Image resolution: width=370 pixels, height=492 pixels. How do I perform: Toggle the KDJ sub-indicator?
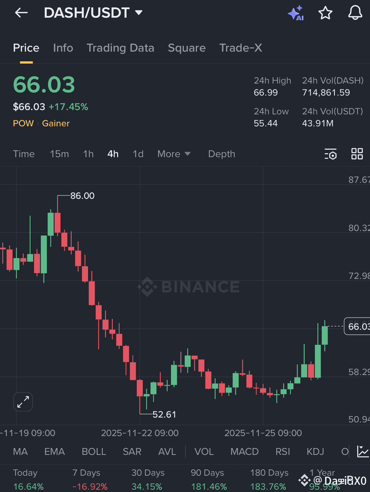coord(315,452)
